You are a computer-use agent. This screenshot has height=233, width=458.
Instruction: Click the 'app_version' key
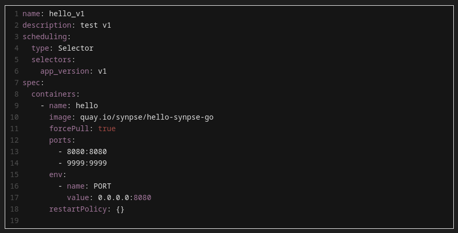64,71
